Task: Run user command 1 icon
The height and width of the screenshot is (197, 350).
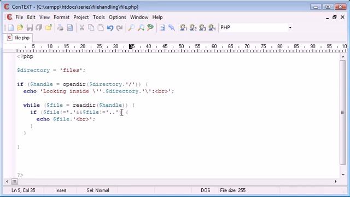Action: pyautogui.click(x=183, y=28)
